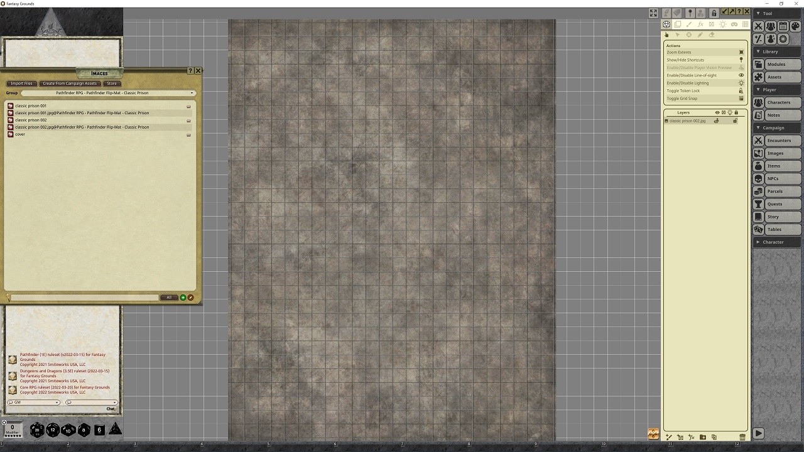Viewport: 804px width, 452px height.
Task: Toggle Grid Snap option
Action: (741, 99)
